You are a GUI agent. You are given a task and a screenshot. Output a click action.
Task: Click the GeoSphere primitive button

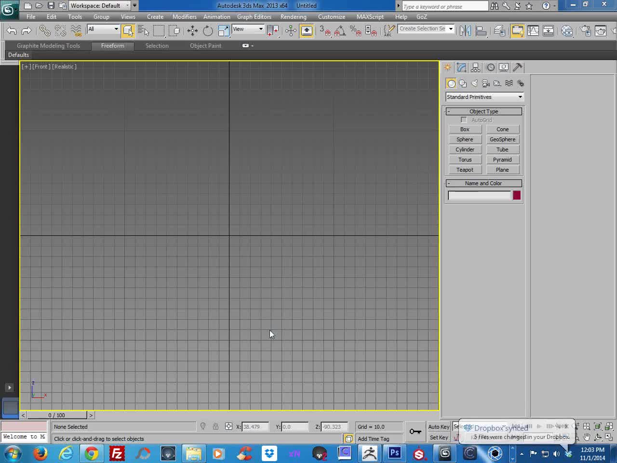click(x=502, y=139)
